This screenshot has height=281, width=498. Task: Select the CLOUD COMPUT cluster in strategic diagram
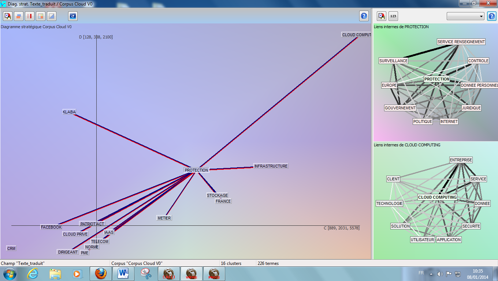click(x=356, y=35)
